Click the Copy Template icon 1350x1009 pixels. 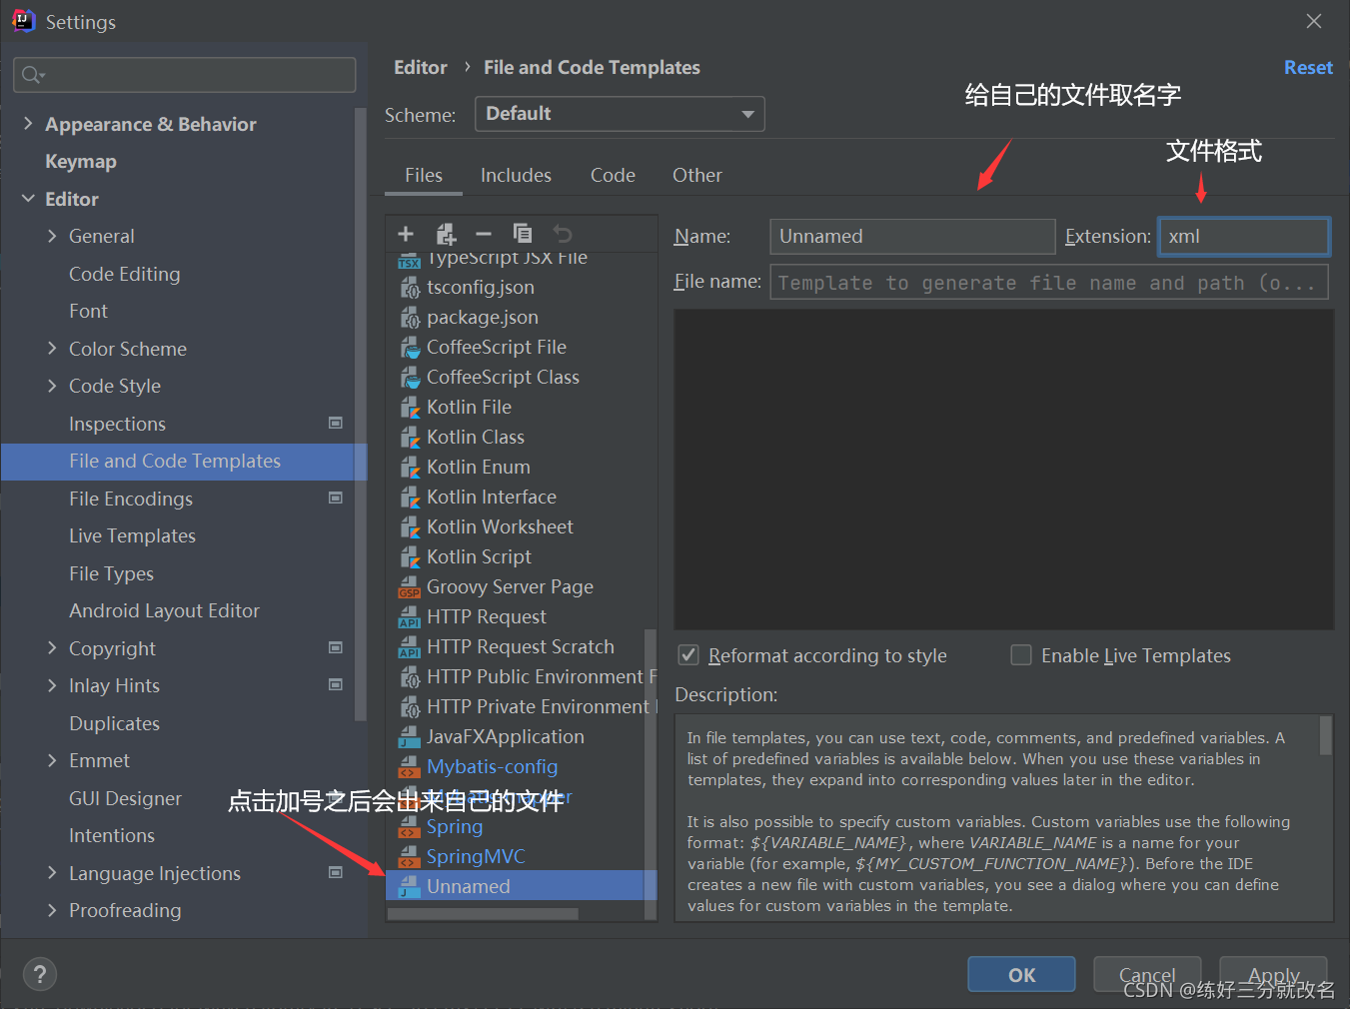point(523,234)
